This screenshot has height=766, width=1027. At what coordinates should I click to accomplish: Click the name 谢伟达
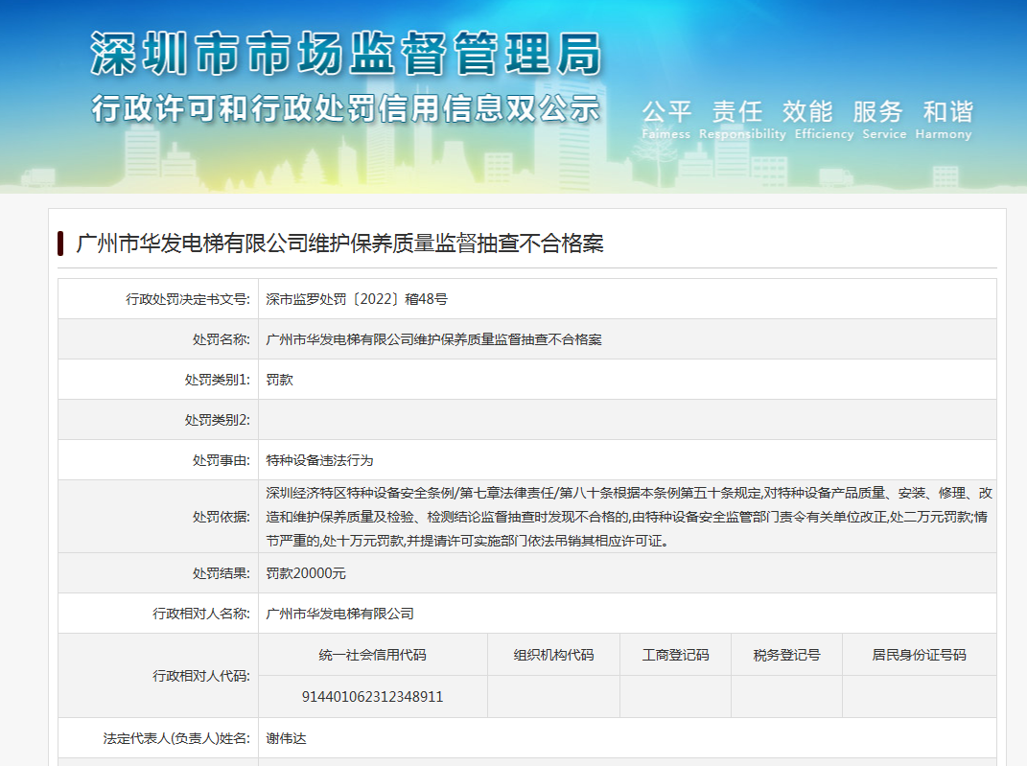[x=286, y=738]
